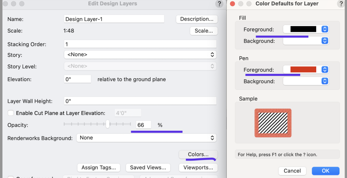Click the Saved Views button
The height and width of the screenshot is (178, 347).
[148, 168]
